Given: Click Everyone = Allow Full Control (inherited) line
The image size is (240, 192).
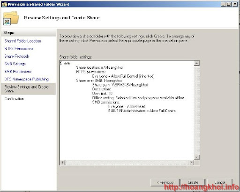Looking at the screenshot, I should tap(123, 76).
